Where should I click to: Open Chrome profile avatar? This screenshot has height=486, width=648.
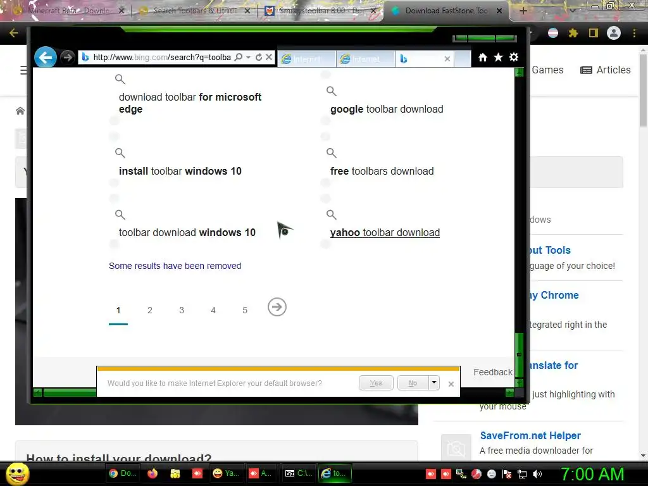click(614, 33)
